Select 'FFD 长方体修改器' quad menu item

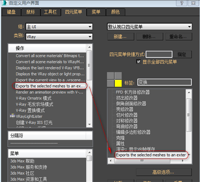coord(133,92)
